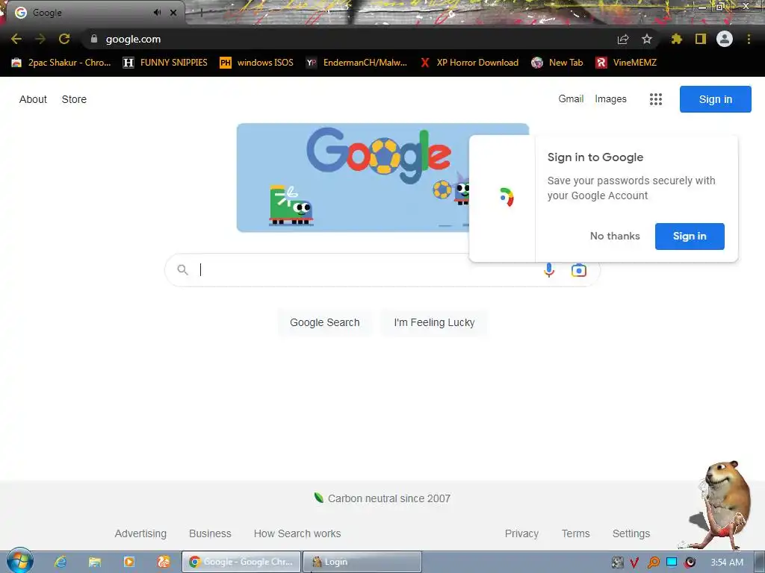The width and height of the screenshot is (765, 573).
Task: Open the New Tab bookmark
Action: [557, 63]
